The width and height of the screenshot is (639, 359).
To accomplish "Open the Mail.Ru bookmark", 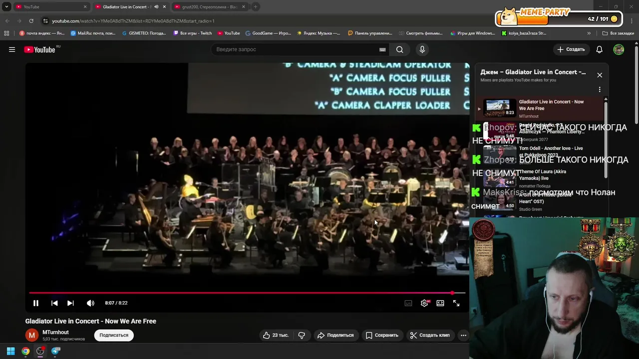I will [x=93, y=33].
